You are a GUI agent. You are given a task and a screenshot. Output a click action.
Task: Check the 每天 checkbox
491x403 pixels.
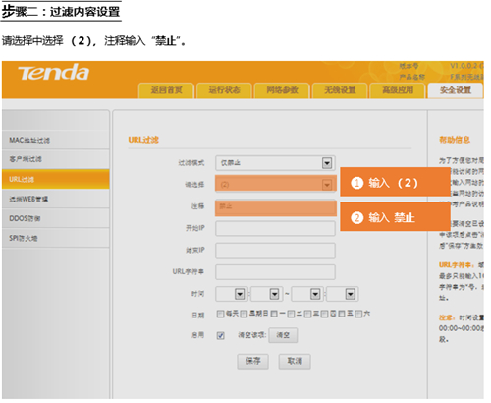(x=220, y=314)
